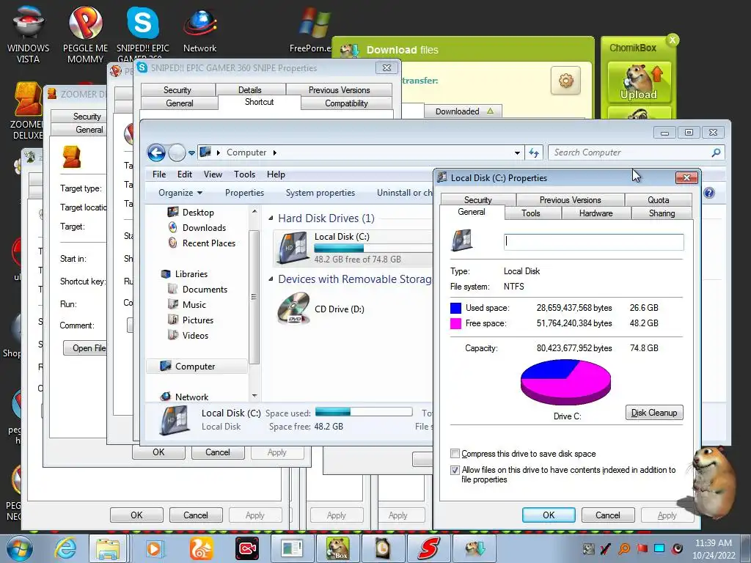
Task: Open the red screen recorder taskbar icon
Action: [248, 548]
